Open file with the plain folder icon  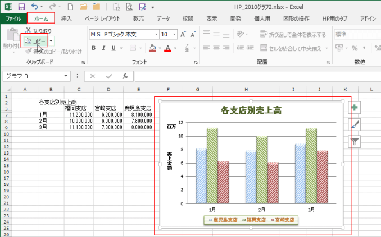[x=83, y=7]
